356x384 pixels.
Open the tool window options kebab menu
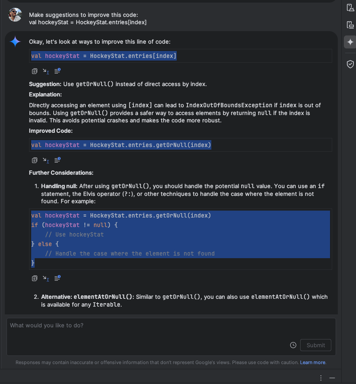tap(320, 378)
